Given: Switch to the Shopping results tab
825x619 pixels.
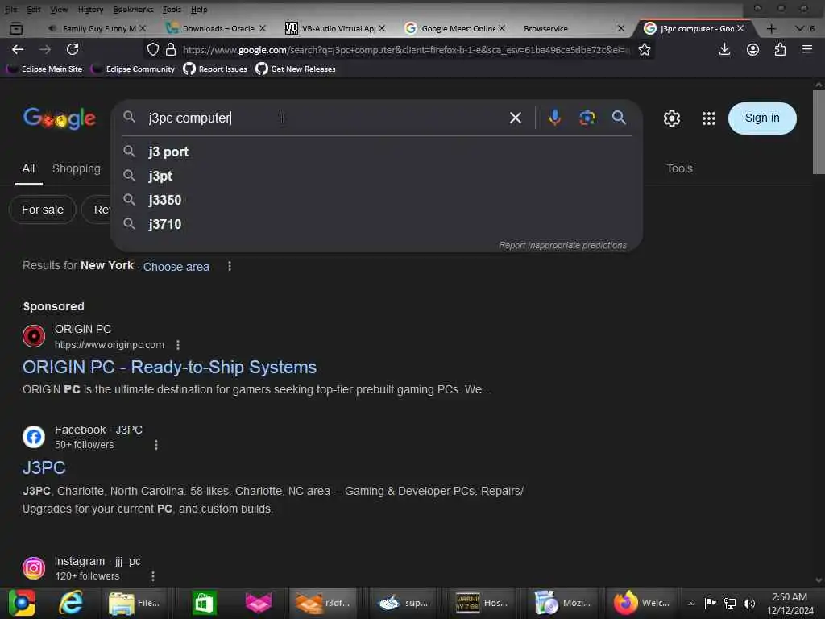Looking at the screenshot, I should [x=77, y=168].
